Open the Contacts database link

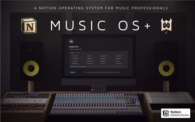click(x=89, y=58)
